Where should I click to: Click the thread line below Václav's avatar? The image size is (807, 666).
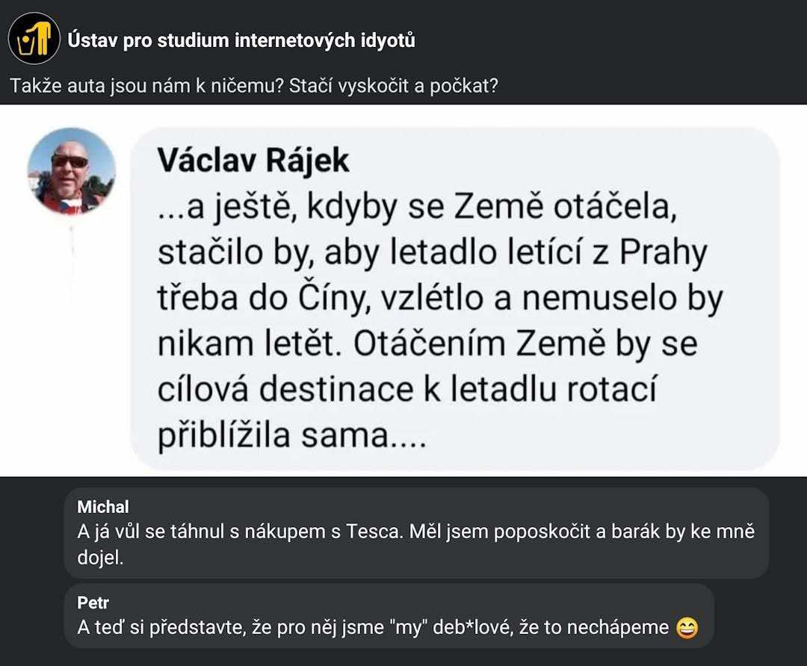tap(72, 261)
